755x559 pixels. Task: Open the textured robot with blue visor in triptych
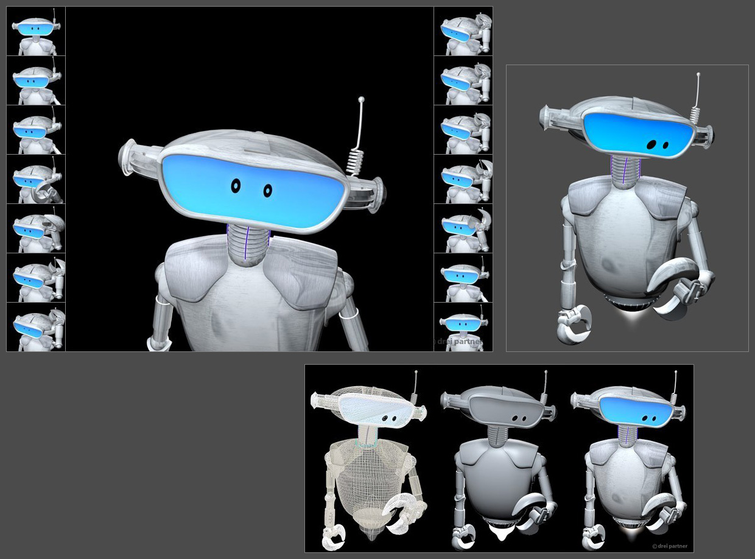click(x=630, y=460)
